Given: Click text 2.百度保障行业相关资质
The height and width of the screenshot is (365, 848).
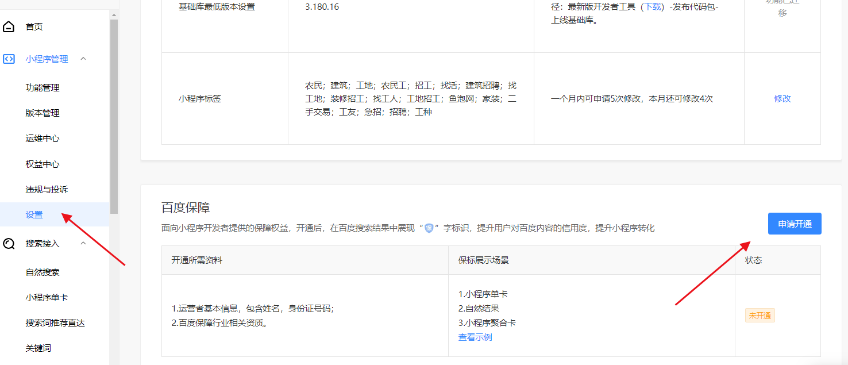Looking at the screenshot, I should pyautogui.click(x=220, y=322).
